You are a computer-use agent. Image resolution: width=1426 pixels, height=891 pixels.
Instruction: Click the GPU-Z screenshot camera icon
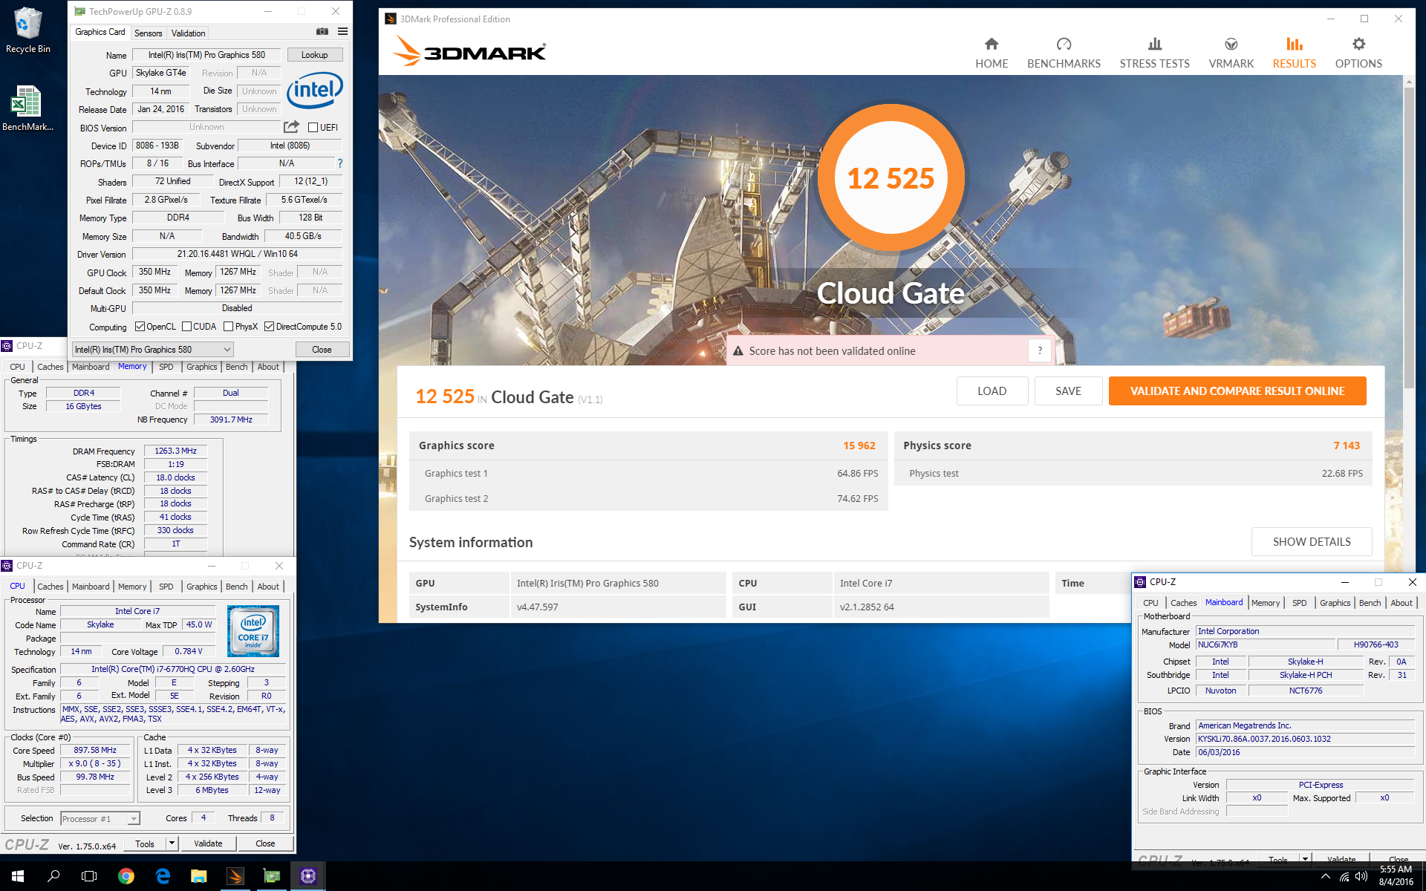(322, 31)
